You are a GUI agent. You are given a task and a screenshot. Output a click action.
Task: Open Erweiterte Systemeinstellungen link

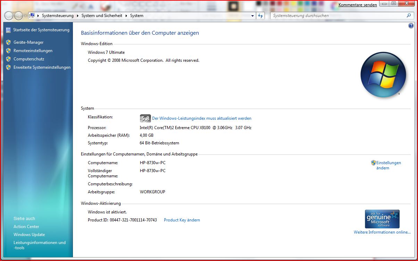pyautogui.click(x=42, y=67)
